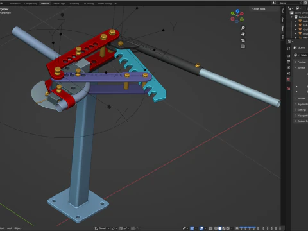
Task: Expand the Volume panel
Action: click(x=300, y=99)
